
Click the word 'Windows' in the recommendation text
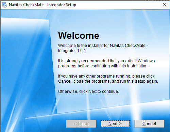(146, 61)
